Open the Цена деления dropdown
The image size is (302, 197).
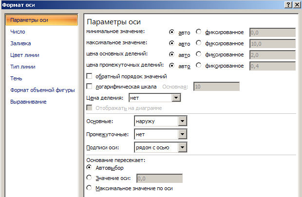coord(176,98)
